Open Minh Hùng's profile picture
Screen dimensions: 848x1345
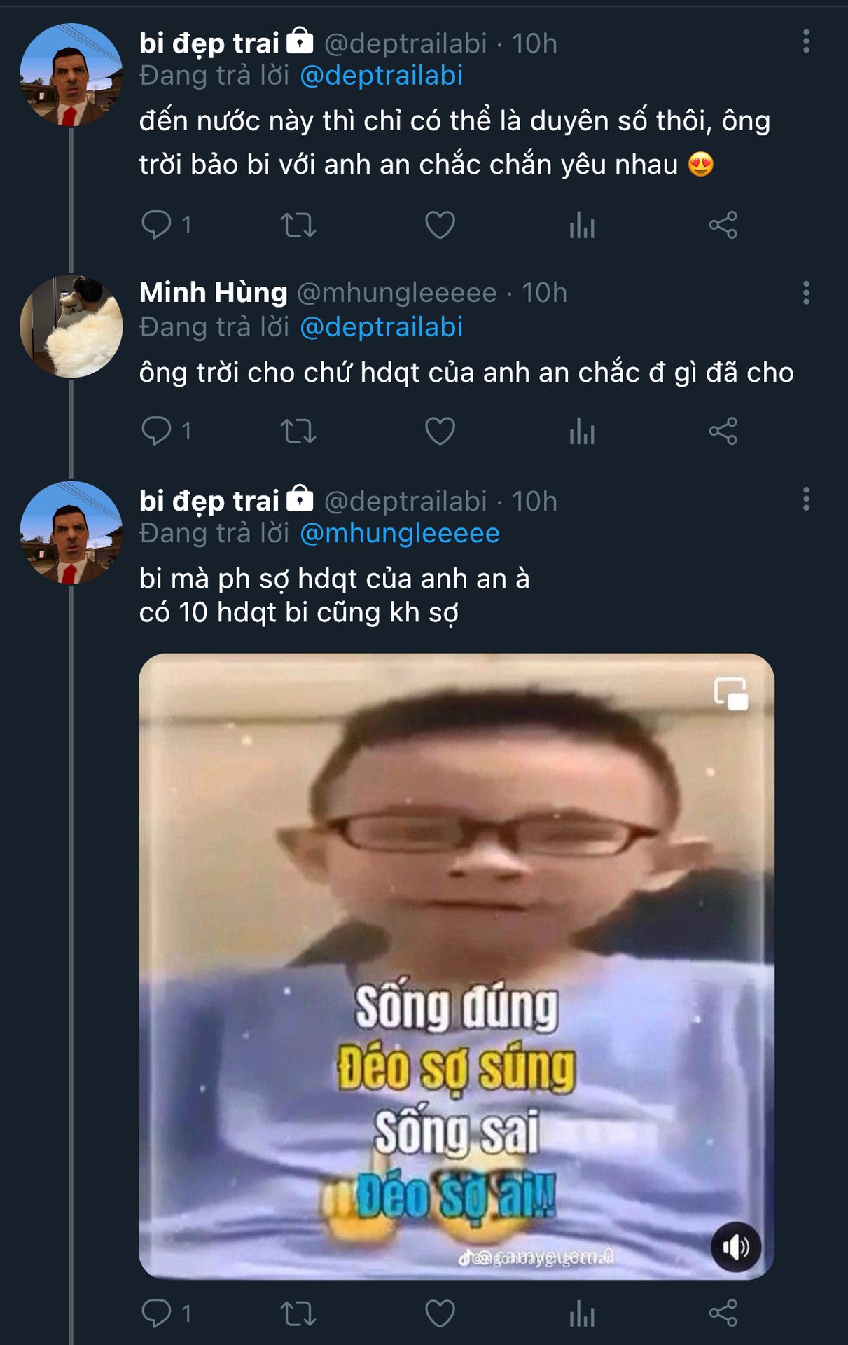(x=71, y=326)
